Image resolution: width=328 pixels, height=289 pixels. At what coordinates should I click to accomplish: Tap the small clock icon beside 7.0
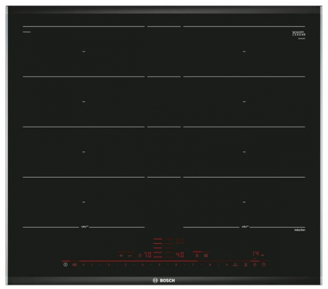139,256
